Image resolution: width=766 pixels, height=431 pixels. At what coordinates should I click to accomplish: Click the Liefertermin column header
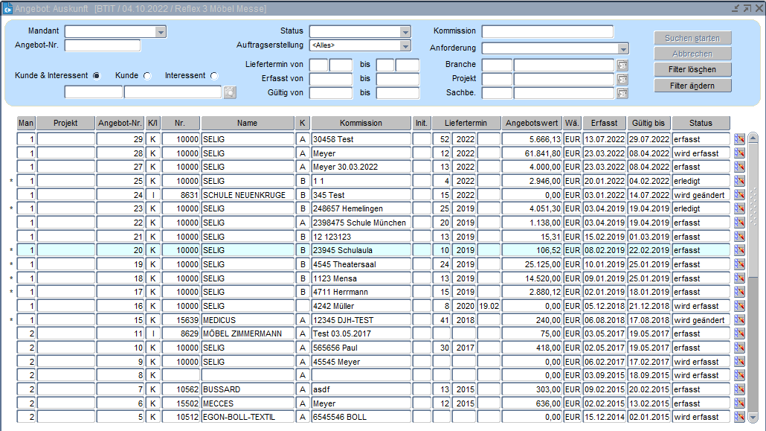[x=466, y=123]
